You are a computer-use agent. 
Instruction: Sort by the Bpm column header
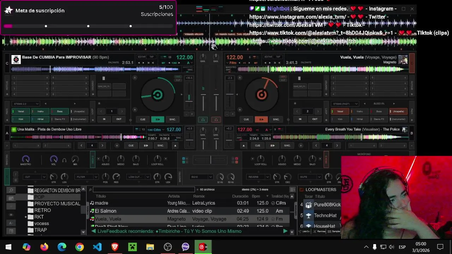click(256, 196)
